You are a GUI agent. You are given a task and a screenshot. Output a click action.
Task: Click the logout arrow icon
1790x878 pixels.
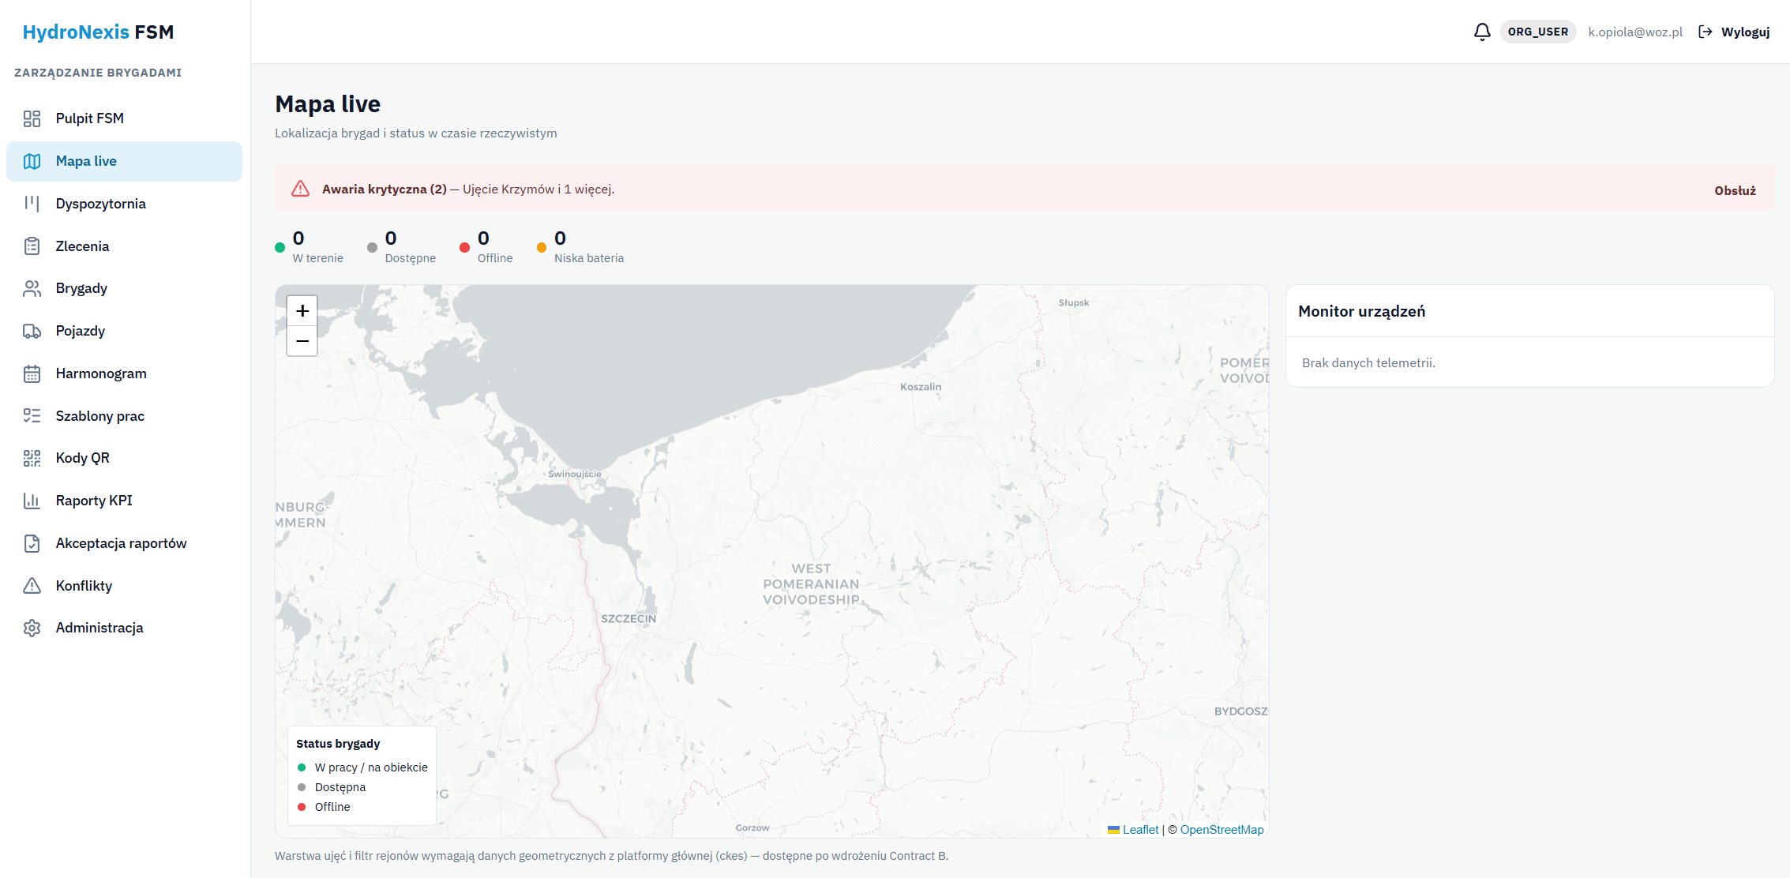tap(1706, 32)
